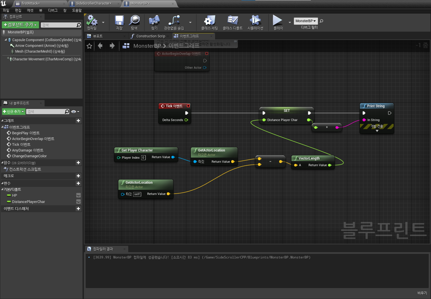Viewport: 431px width, 299px height.
Task: Open the MonsterBP debug object dropdown
Action: point(306,21)
